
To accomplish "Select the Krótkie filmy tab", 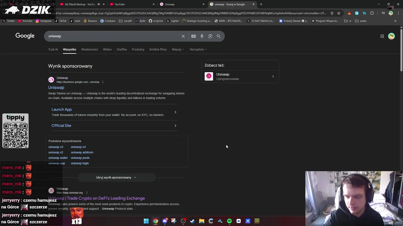I will (158, 49).
